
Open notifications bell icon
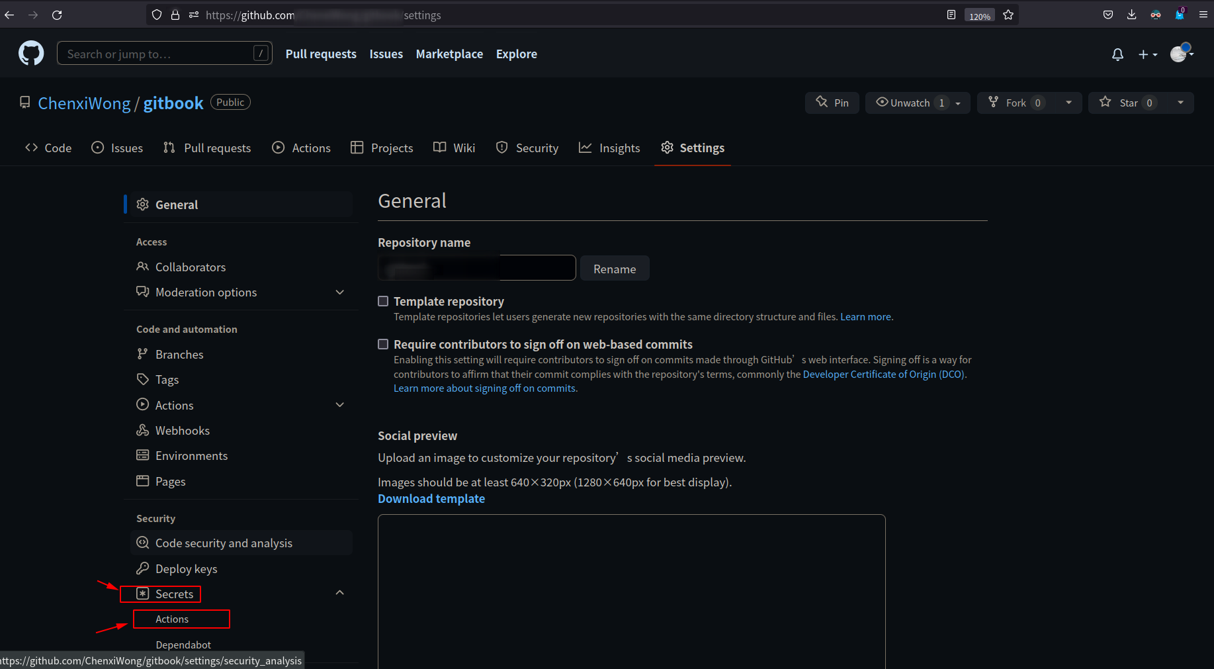(x=1117, y=54)
